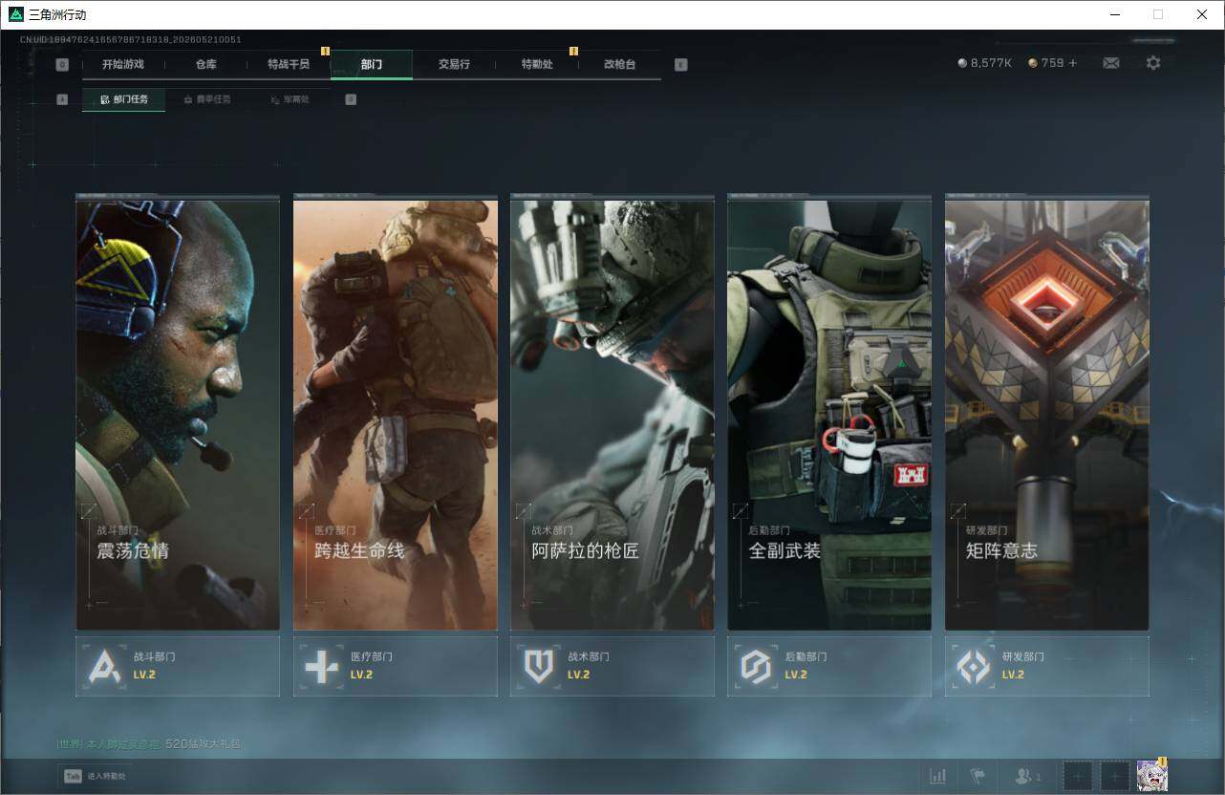
Task: Open the 仓库 tab
Action: pos(205,65)
